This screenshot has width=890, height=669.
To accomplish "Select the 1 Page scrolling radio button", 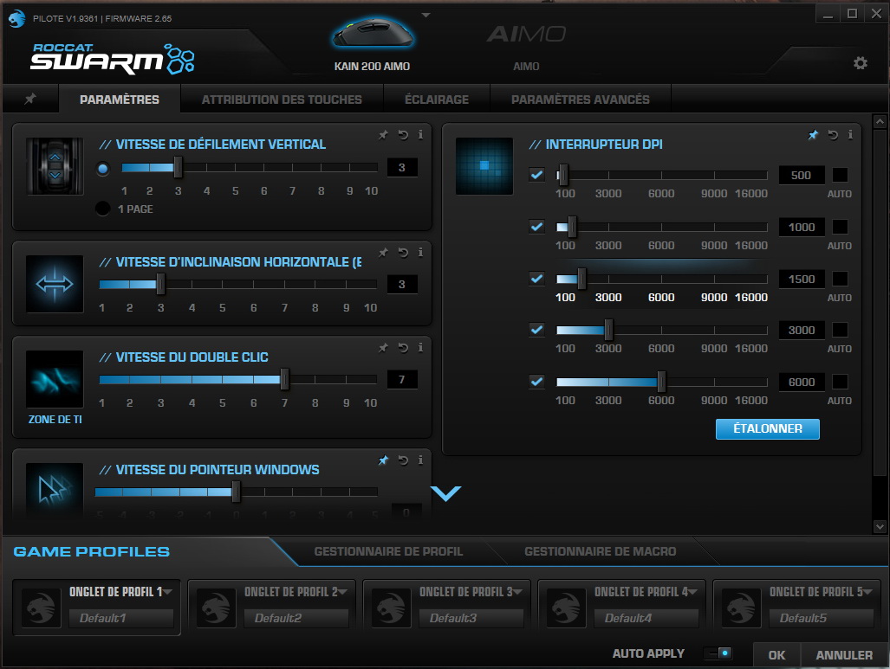I will click(x=103, y=209).
